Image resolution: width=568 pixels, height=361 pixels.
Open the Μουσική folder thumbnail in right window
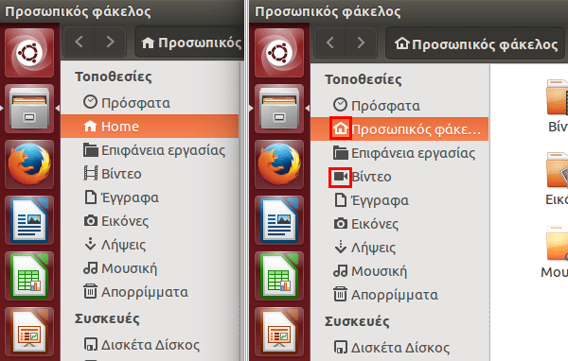[558, 242]
